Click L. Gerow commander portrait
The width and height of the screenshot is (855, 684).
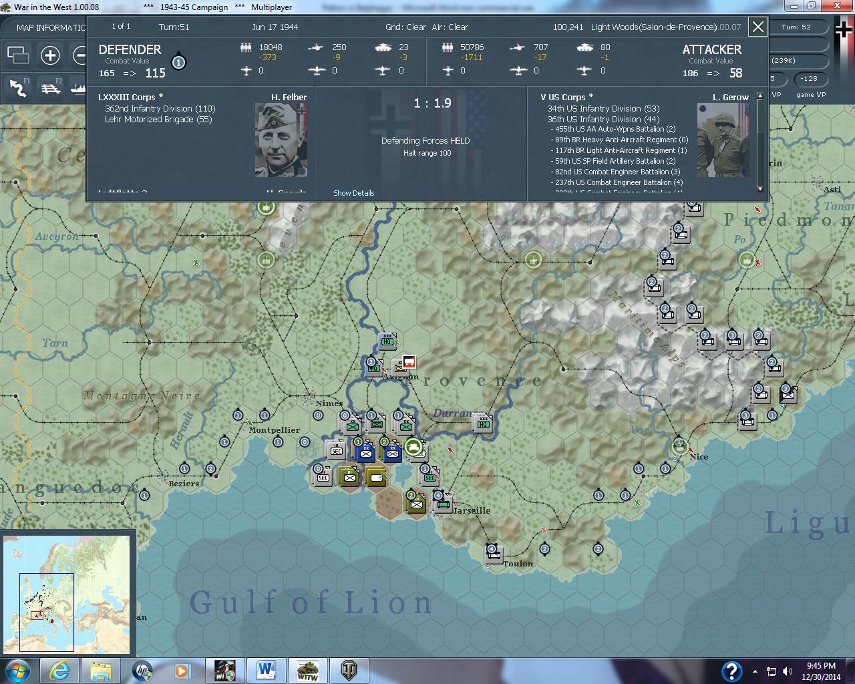coord(723,140)
